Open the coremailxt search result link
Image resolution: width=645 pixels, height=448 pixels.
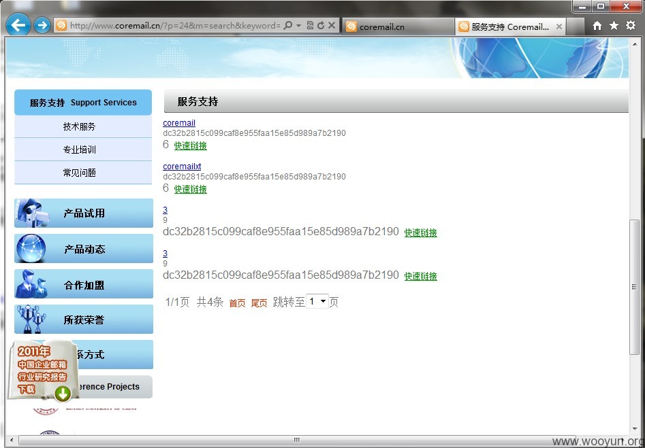[182, 167]
